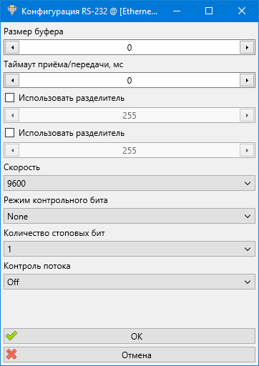The height and width of the screenshot is (366, 259).
Task: Maximize the RS-232 configuration window
Action: click(209, 11)
